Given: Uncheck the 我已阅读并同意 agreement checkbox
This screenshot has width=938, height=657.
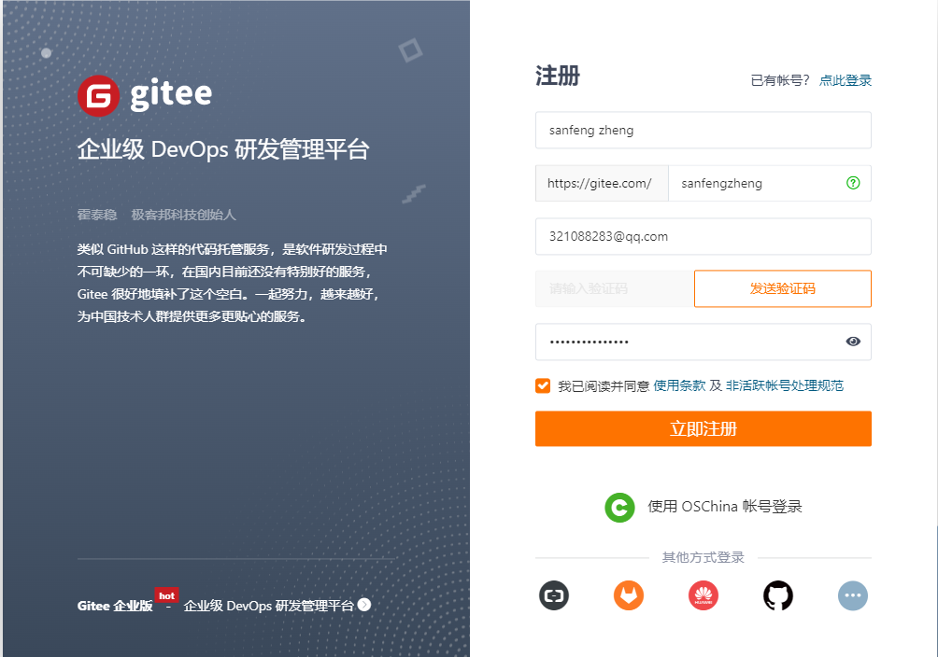Looking at the screenshot, I should coord(543,385).
